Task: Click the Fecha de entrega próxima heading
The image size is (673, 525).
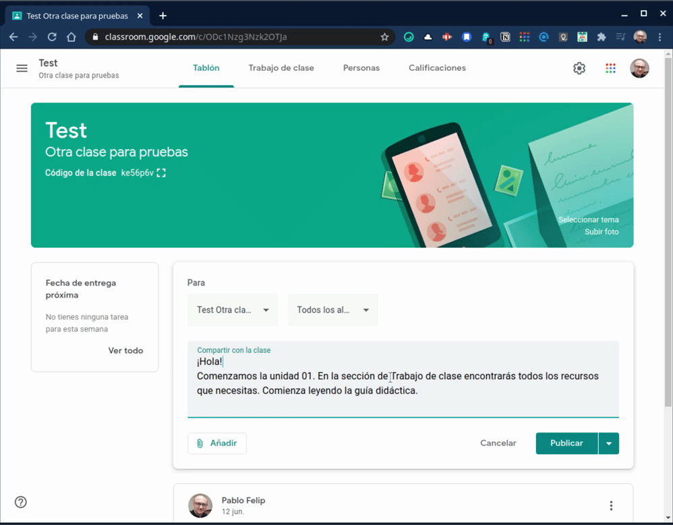Action: (81, 289)
